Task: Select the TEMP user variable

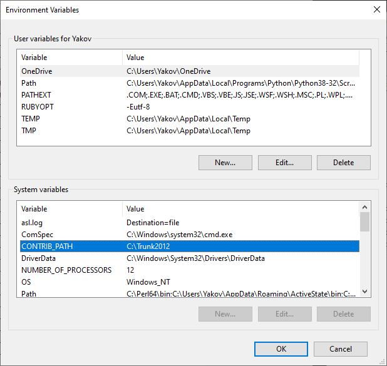Action: 31,119
